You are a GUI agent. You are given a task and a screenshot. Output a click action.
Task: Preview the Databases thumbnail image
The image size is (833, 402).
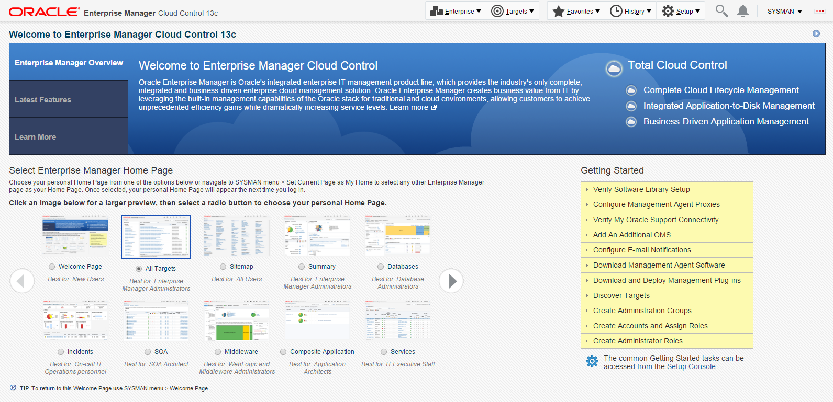pos(398,235)
